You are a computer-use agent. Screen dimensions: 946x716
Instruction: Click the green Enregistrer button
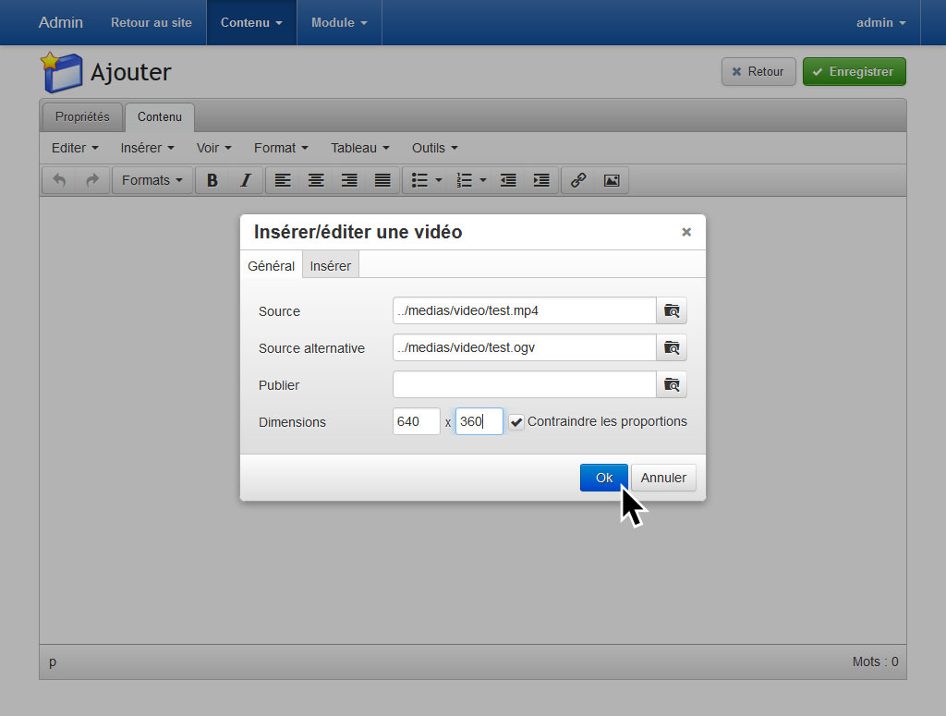pyautogui.click(x=854, y=72)
